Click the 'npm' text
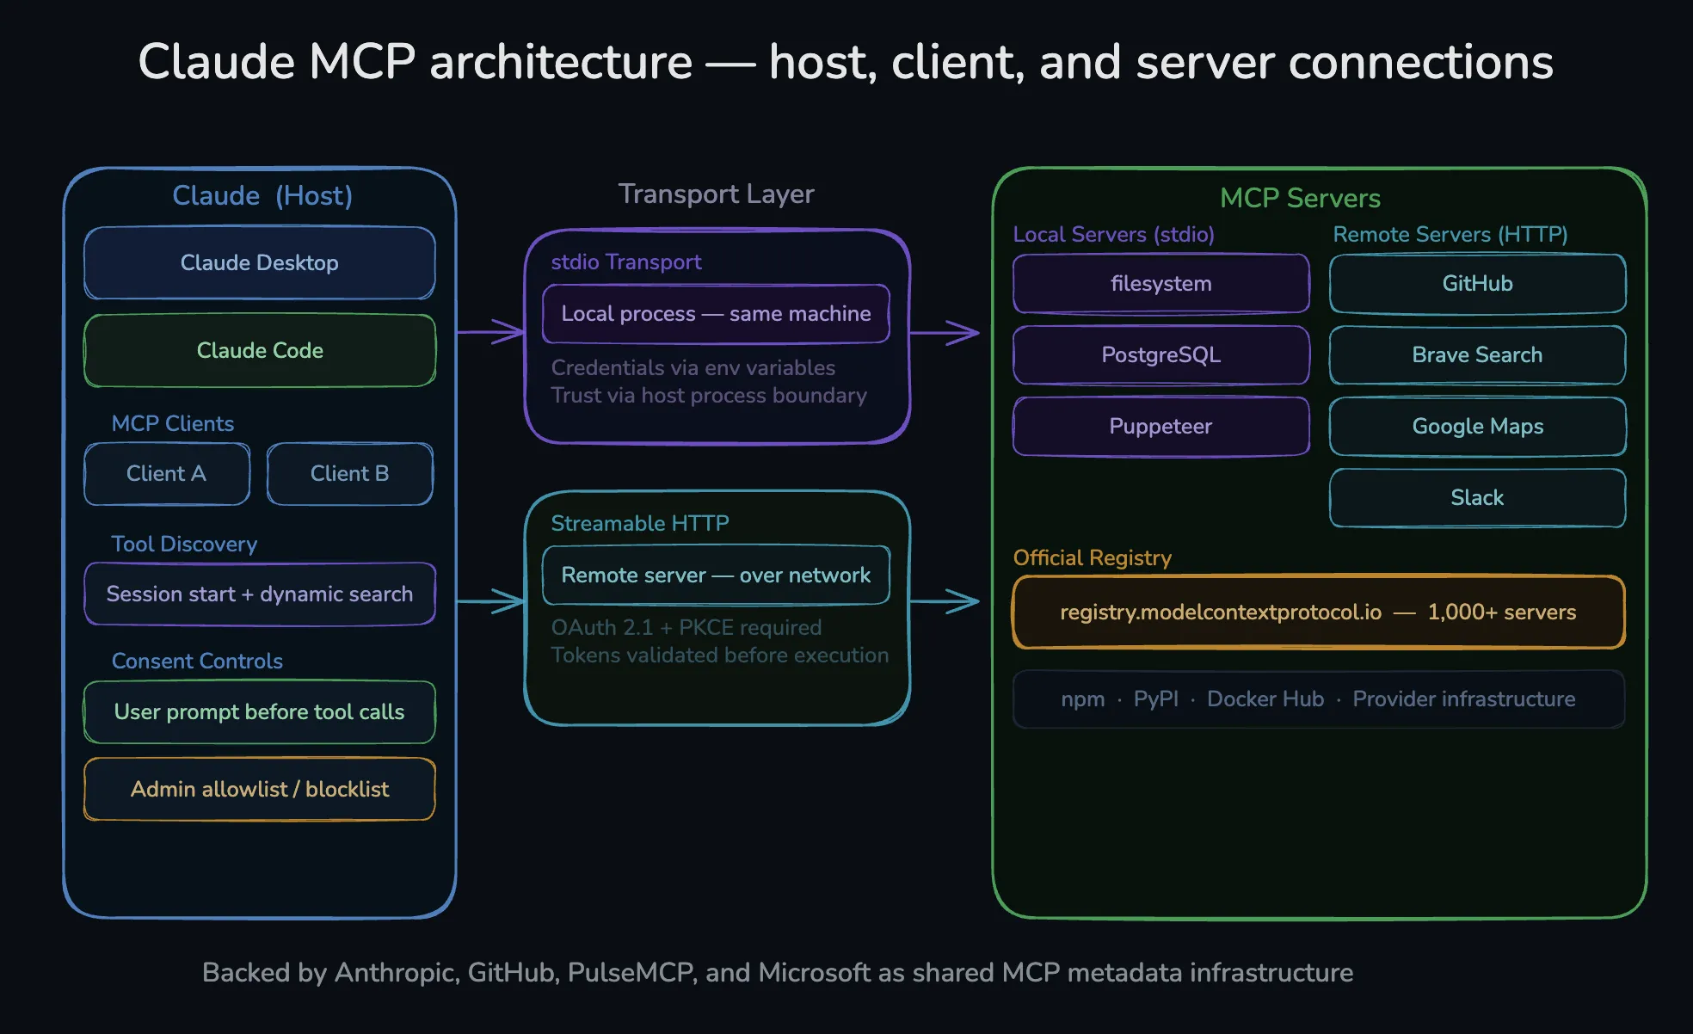The height and width of the screenshot is (1034, 1693). 1083,699
